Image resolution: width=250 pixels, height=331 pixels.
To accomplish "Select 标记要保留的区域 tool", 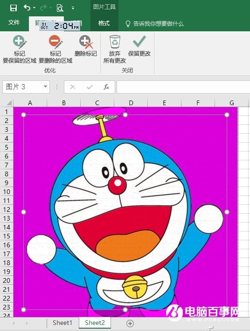I will pos(20,50).
